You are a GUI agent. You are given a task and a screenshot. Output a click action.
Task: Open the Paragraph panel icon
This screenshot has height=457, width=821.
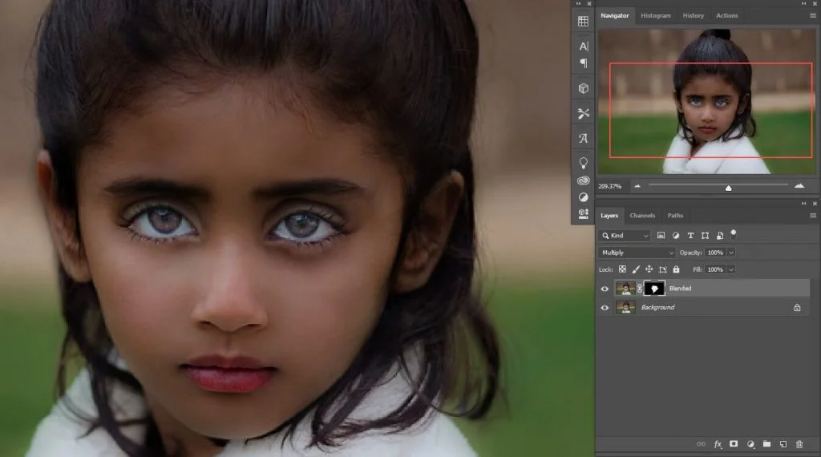[x=584, y=63]
